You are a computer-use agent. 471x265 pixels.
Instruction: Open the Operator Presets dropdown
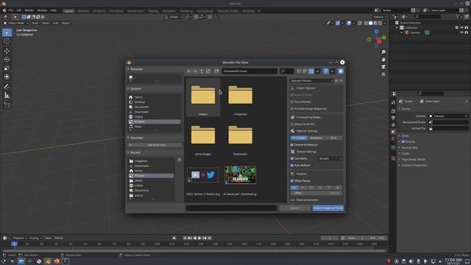pos(311,81)
